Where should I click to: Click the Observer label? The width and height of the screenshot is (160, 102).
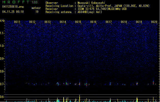click(x=52, y=3)
